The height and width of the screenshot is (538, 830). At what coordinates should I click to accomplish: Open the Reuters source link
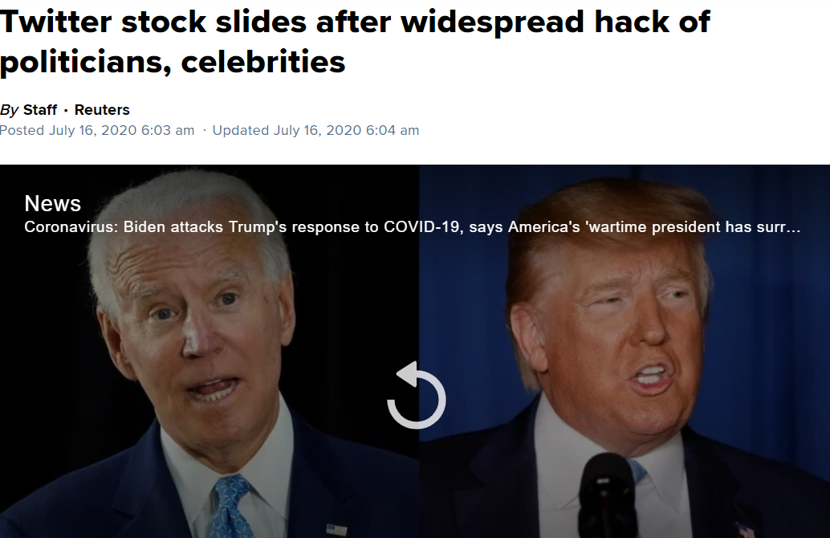[x=102, y=110]
